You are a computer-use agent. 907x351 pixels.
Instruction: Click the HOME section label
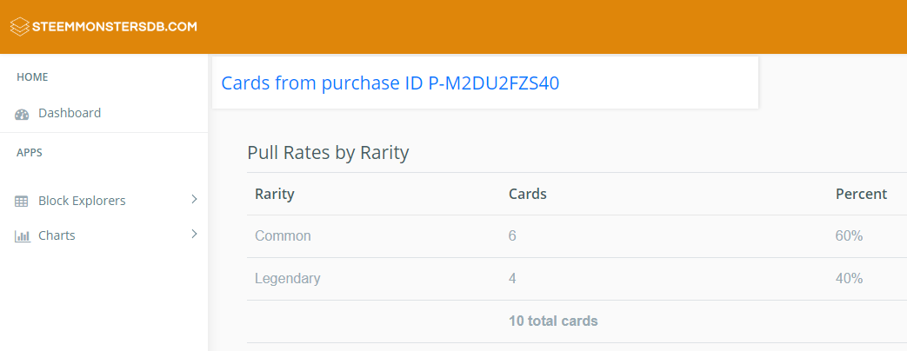coord(32,77)
